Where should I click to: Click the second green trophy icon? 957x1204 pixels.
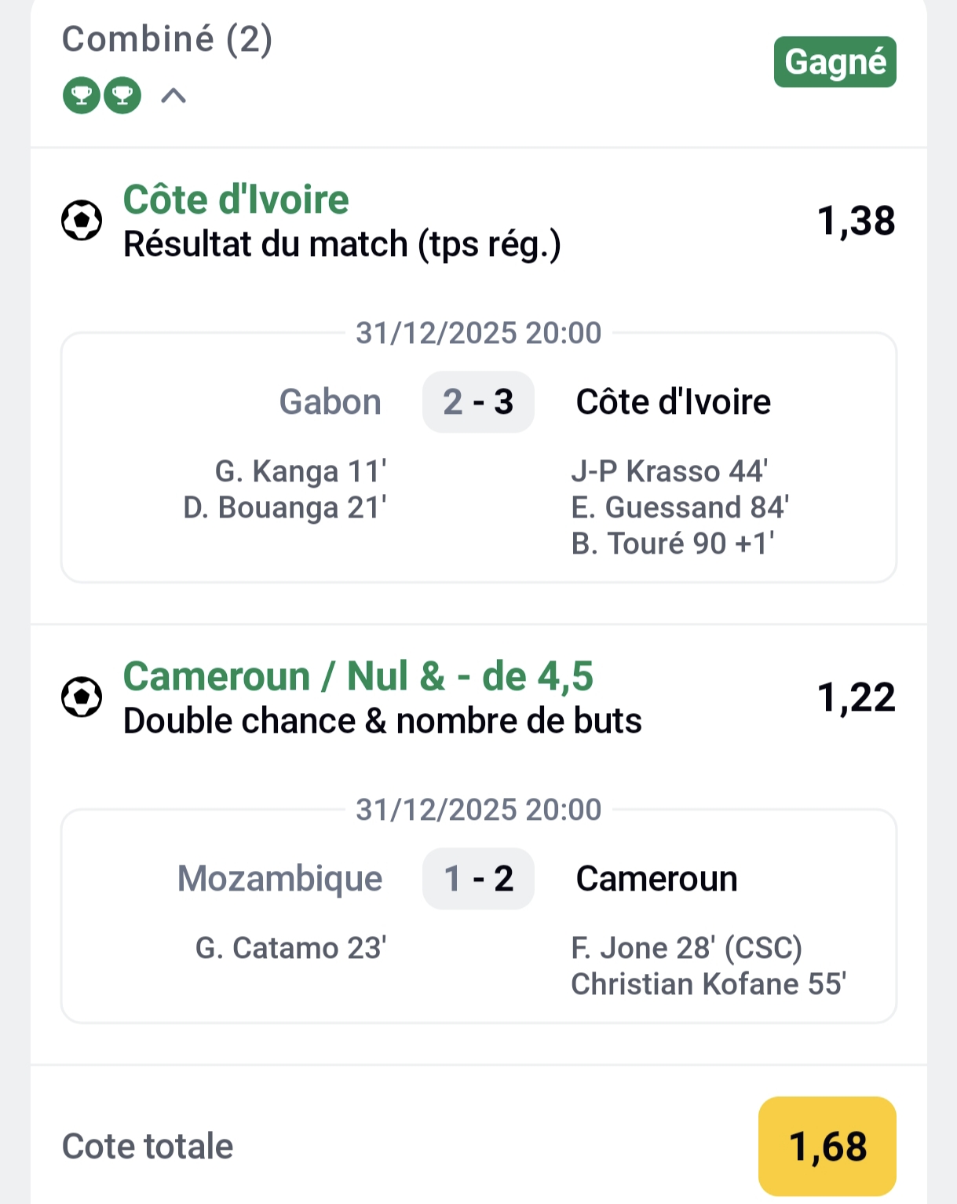click(122, 96)
